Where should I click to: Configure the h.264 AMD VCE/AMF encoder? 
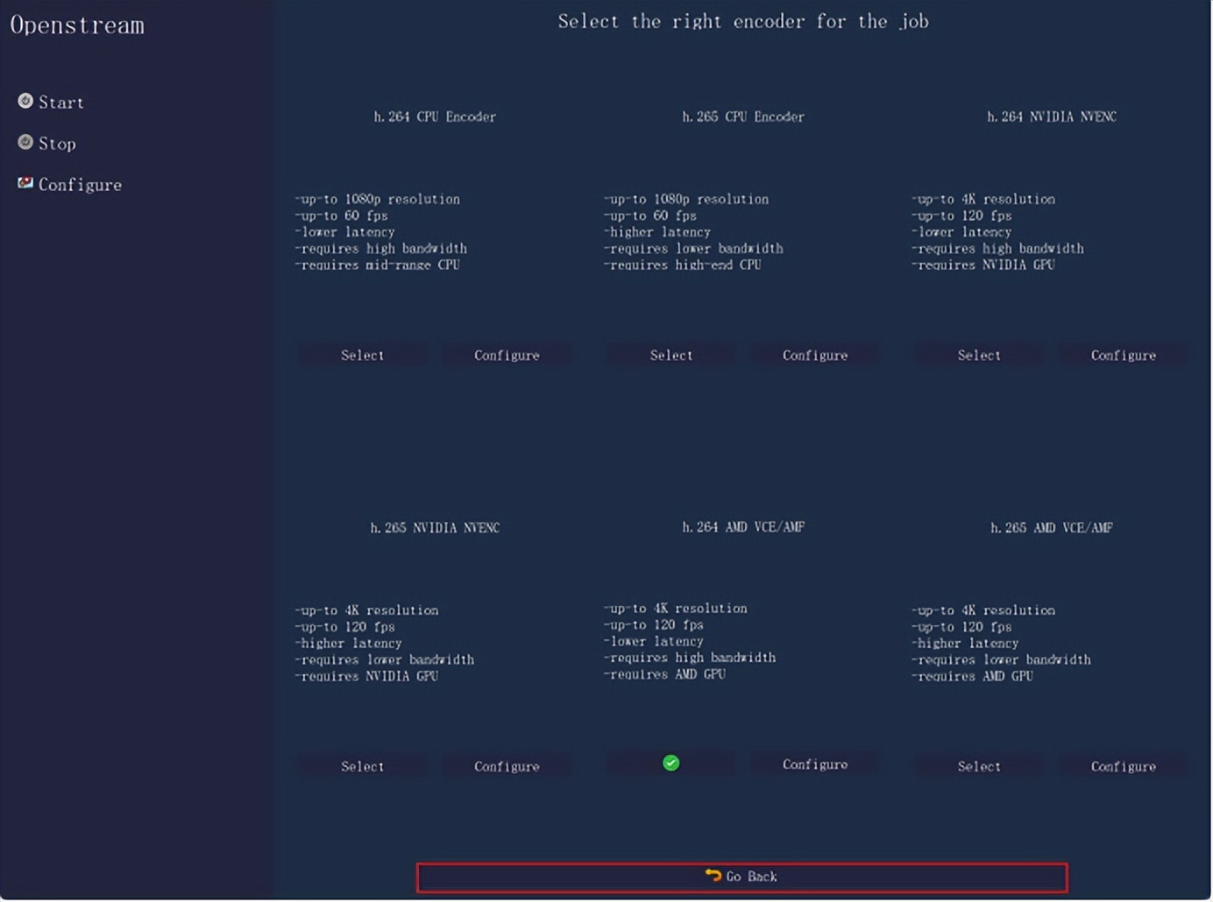pos(815,765)
